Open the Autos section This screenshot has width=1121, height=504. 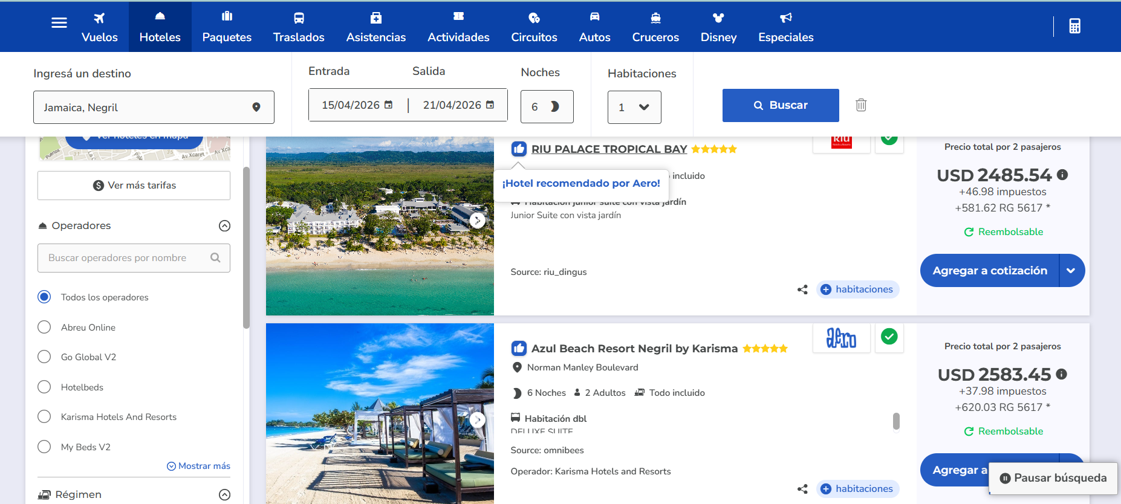(x=595, y=27)
